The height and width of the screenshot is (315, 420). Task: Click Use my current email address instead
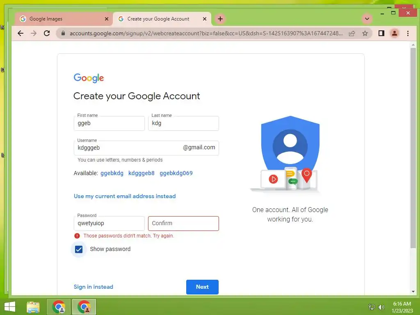(125, 196)
